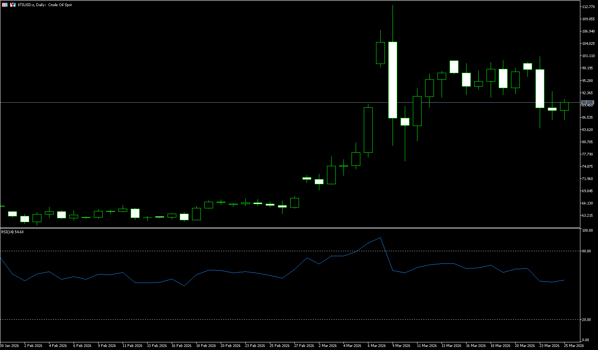Click the 18 Feb 2026 date label
Screen dimensions: 598x350
(206, 345)
